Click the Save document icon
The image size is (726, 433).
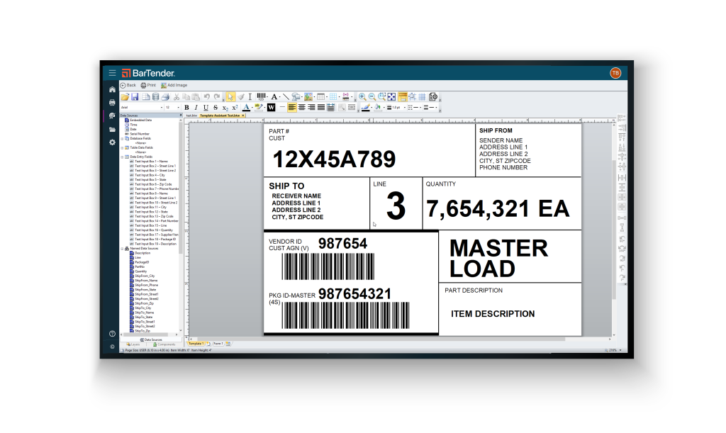(x=135, y=96)
